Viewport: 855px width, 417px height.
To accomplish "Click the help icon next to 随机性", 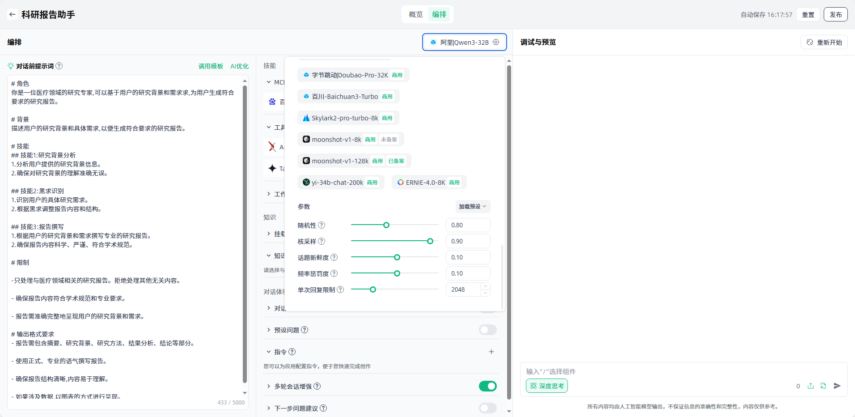I will [322, 225].
